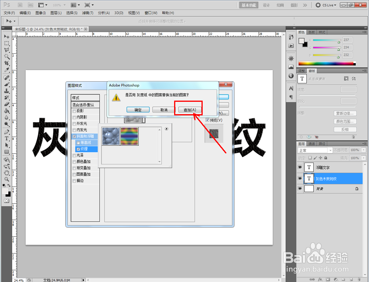This screenshot has width=369, height=282.
Task: Open the History panel icon
Action: coord(291,37)
